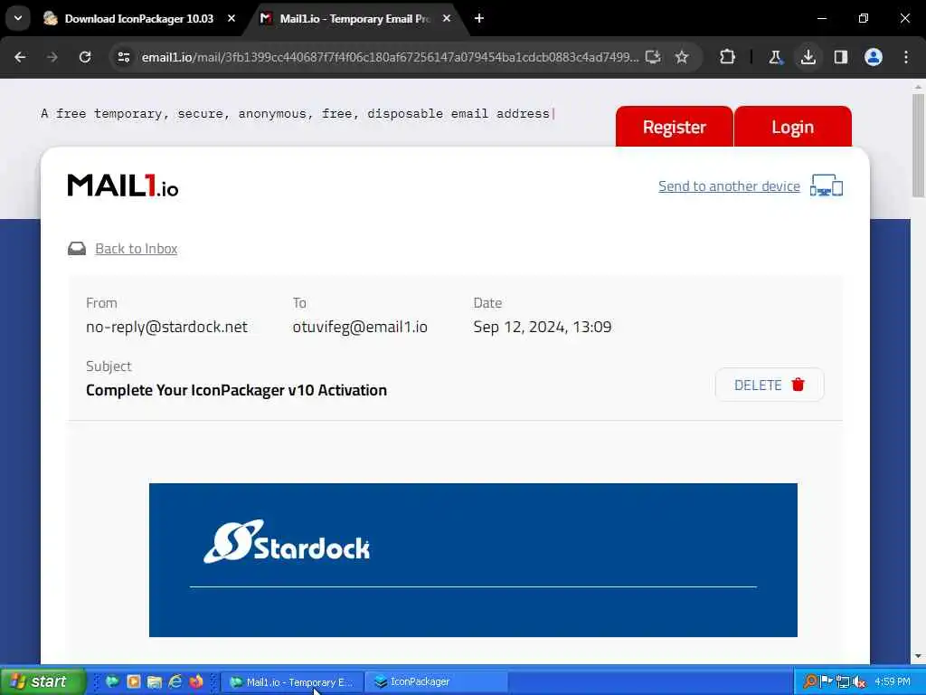The height and width of the screenshot is (695, 926).
Task: Click the security flag tray icon
Action: click(x=827, y=681)
